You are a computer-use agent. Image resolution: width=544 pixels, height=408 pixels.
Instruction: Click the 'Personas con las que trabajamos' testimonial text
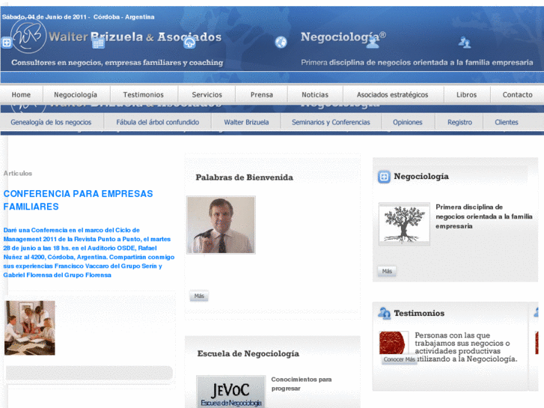pyautogui.click(x=466, y=347)
